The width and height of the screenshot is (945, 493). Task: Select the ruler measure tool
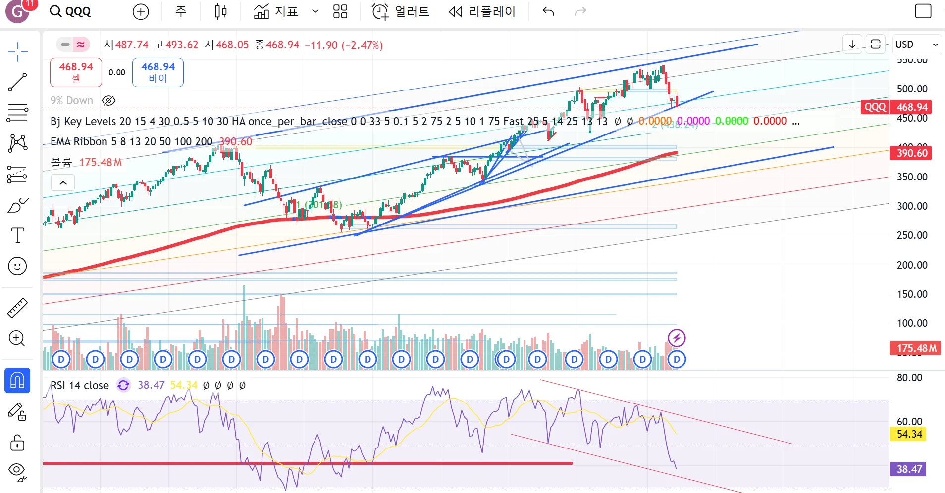(x=17, y=308)
